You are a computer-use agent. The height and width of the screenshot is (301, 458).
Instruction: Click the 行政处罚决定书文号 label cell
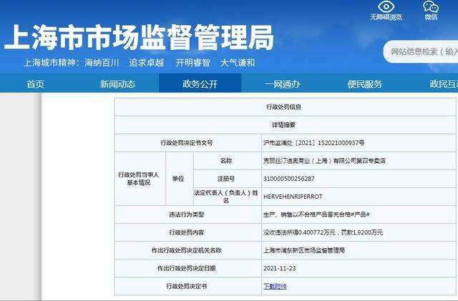click(x=187, y=143)
